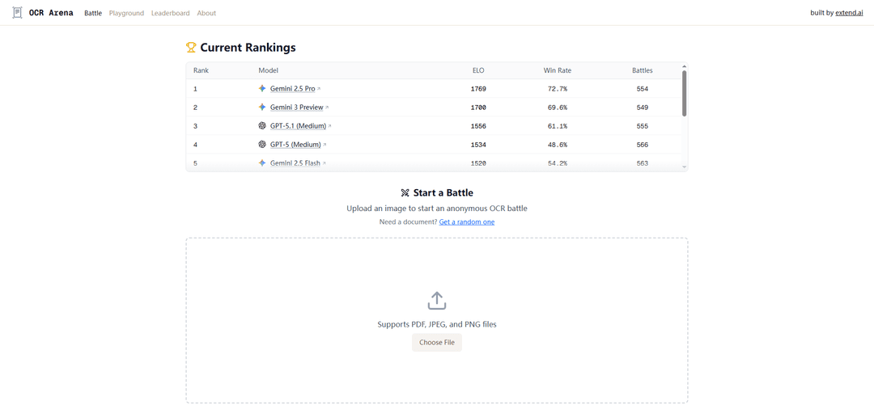The height and width of the screenshot is (418, 874).
Task: Click the upload arrow icon in dropzone
Action: 437,301
